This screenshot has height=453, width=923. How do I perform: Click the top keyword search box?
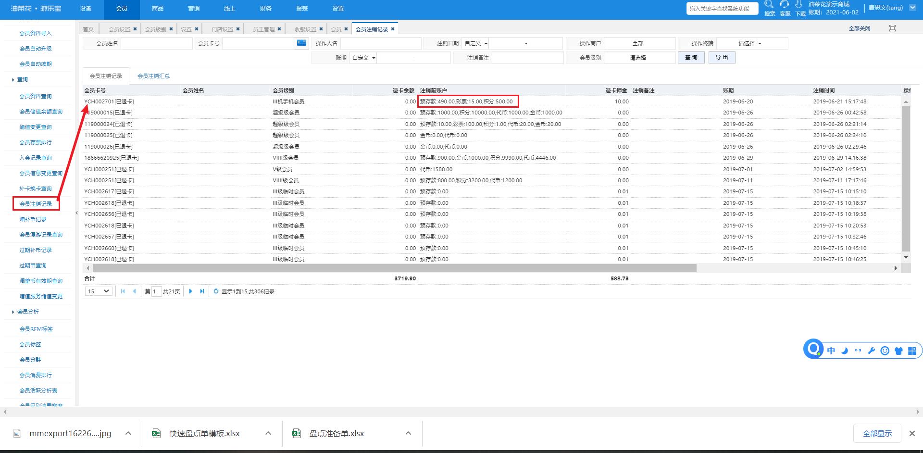pyautogui.click(x=722, y=9)
